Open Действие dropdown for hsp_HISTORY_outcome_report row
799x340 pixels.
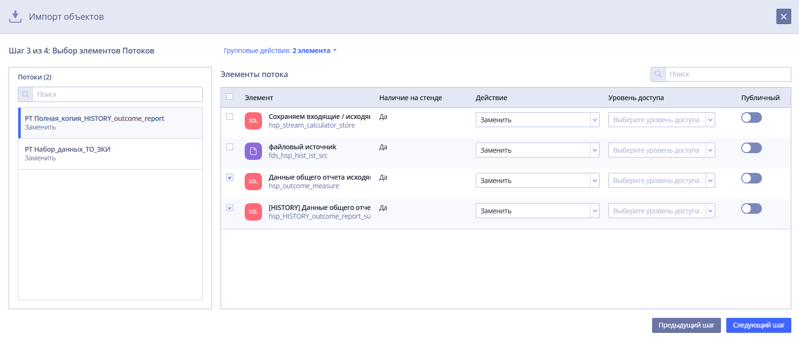click(537, 211)
